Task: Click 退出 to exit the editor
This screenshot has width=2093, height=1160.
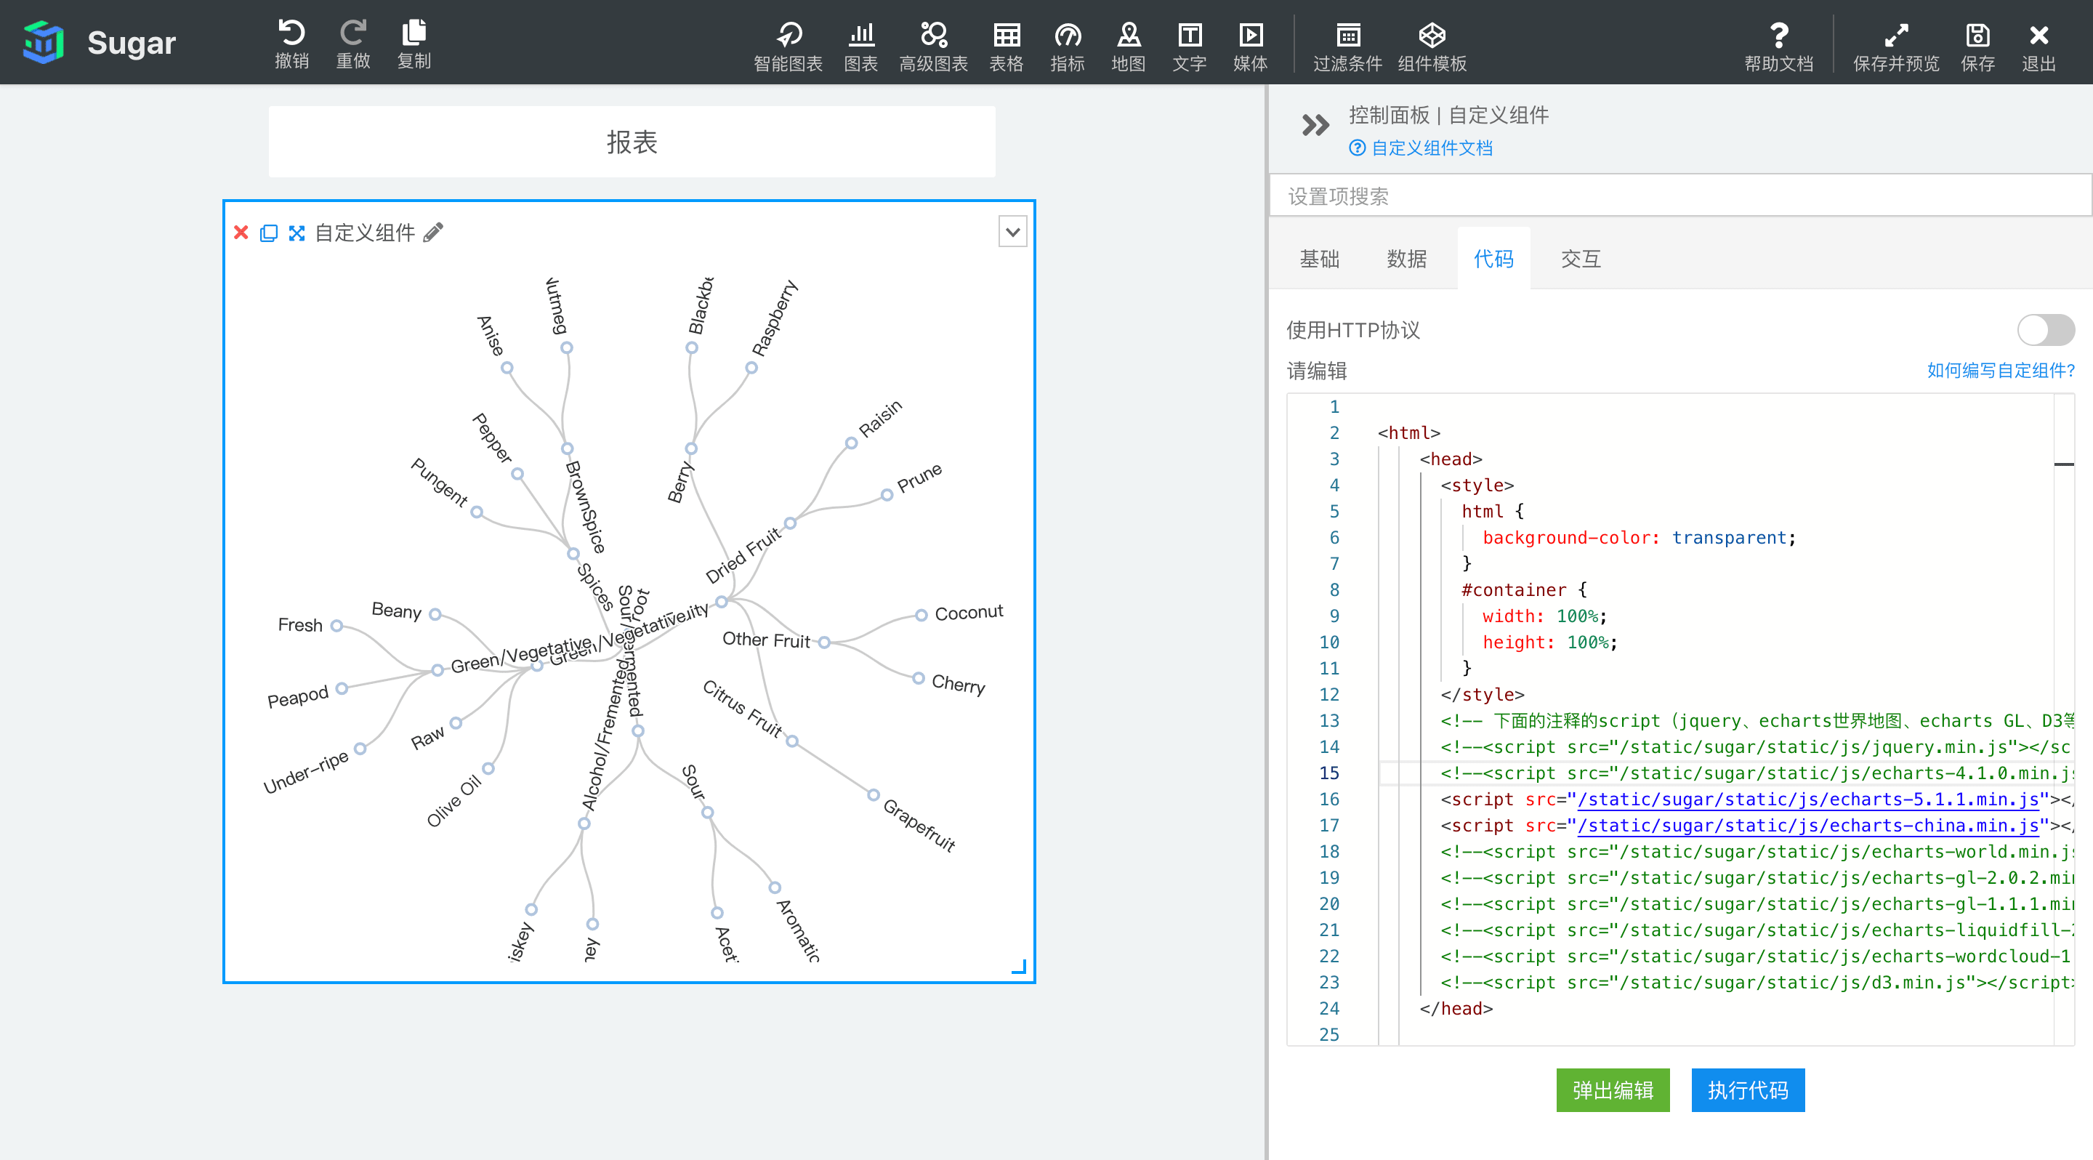Action: coord(2038,47)
